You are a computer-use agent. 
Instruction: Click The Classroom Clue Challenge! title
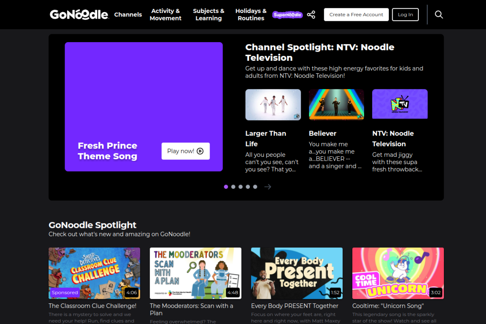[x=93, y=306]
